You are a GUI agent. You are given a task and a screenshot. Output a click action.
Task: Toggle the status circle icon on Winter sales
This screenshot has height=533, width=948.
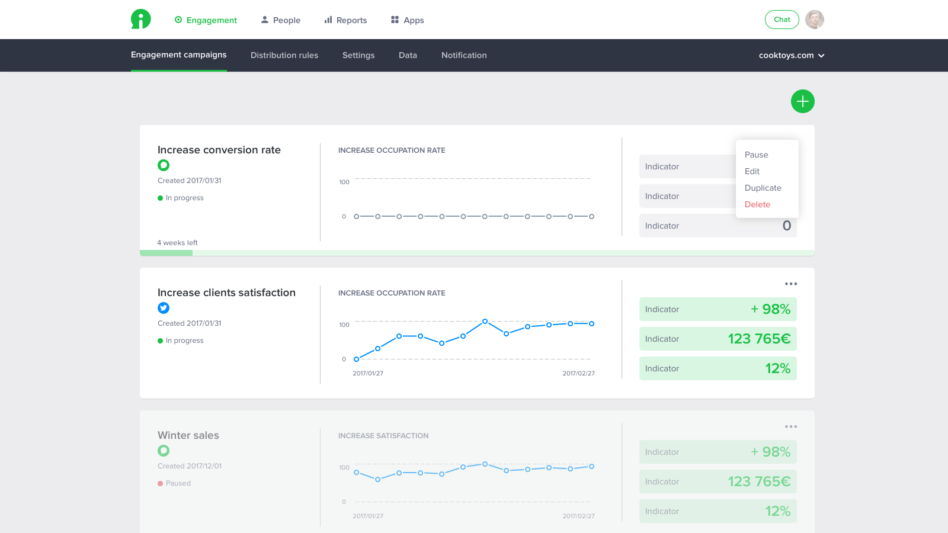(x=164, y=451)
